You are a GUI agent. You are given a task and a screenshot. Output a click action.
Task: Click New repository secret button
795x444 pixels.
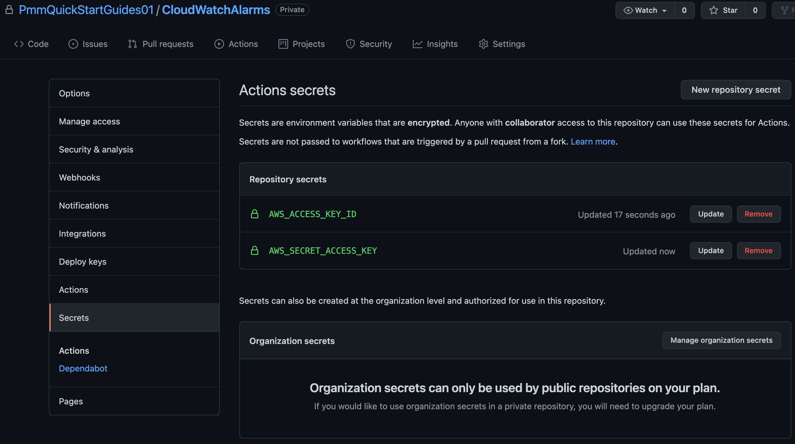click(x=735, y=89)
